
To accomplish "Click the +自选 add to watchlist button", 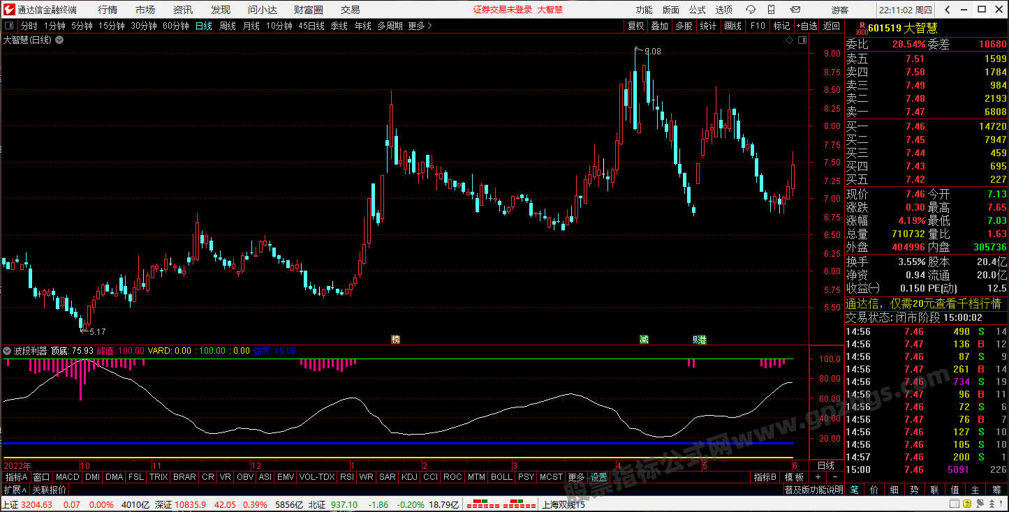I will pyautogui.click(x=806, y=26).
